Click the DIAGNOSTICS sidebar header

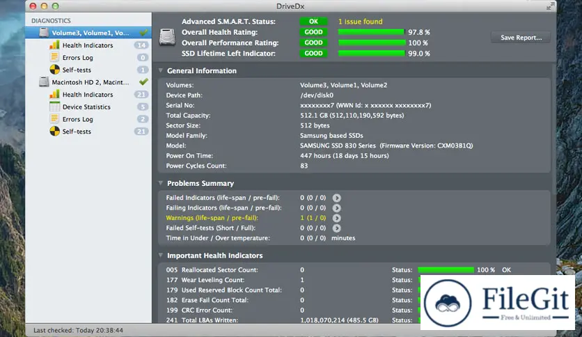coord(51,21)
